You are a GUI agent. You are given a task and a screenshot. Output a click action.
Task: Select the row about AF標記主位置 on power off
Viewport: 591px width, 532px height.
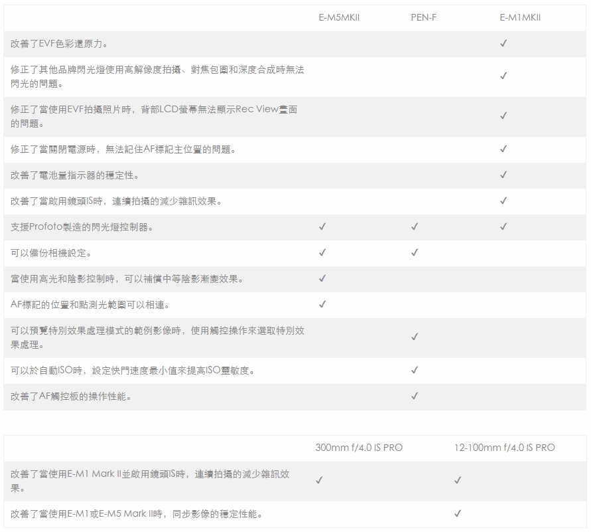pos(123,149)
